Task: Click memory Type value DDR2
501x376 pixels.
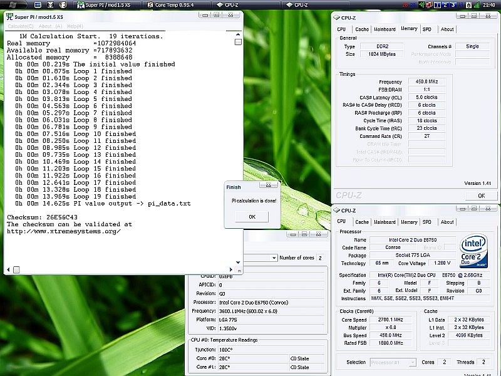Action: pyautogui.click(x=382, y=46)
